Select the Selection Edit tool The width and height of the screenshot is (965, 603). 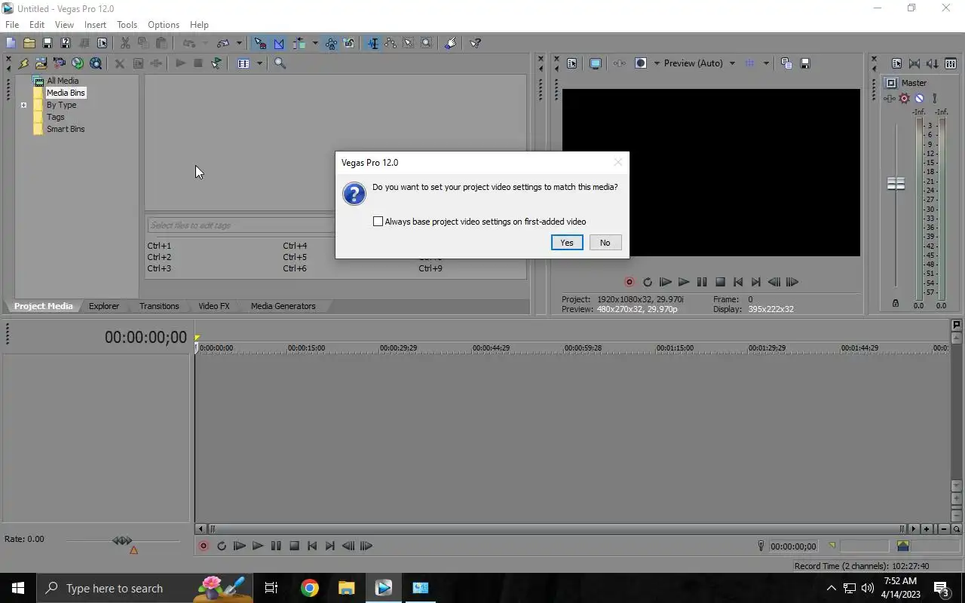click(409, 43)
